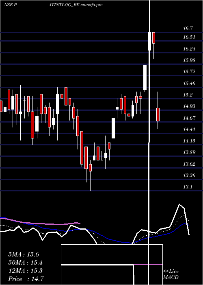The height and width of the screenshot is (285, 203).
Task: Click the latest red candlestick near 14.7
Action: (158, 114)
